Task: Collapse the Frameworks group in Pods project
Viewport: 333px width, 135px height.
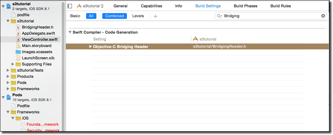Action: (8, 112)
